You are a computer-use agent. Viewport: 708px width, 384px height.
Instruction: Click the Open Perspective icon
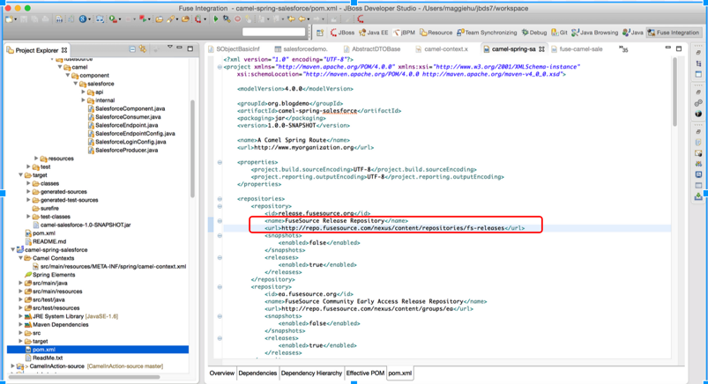[x=320, y=33]
